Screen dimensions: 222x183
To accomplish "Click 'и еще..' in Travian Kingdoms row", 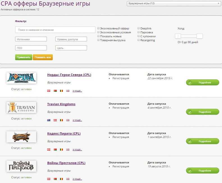I will (x=77, y=120).
